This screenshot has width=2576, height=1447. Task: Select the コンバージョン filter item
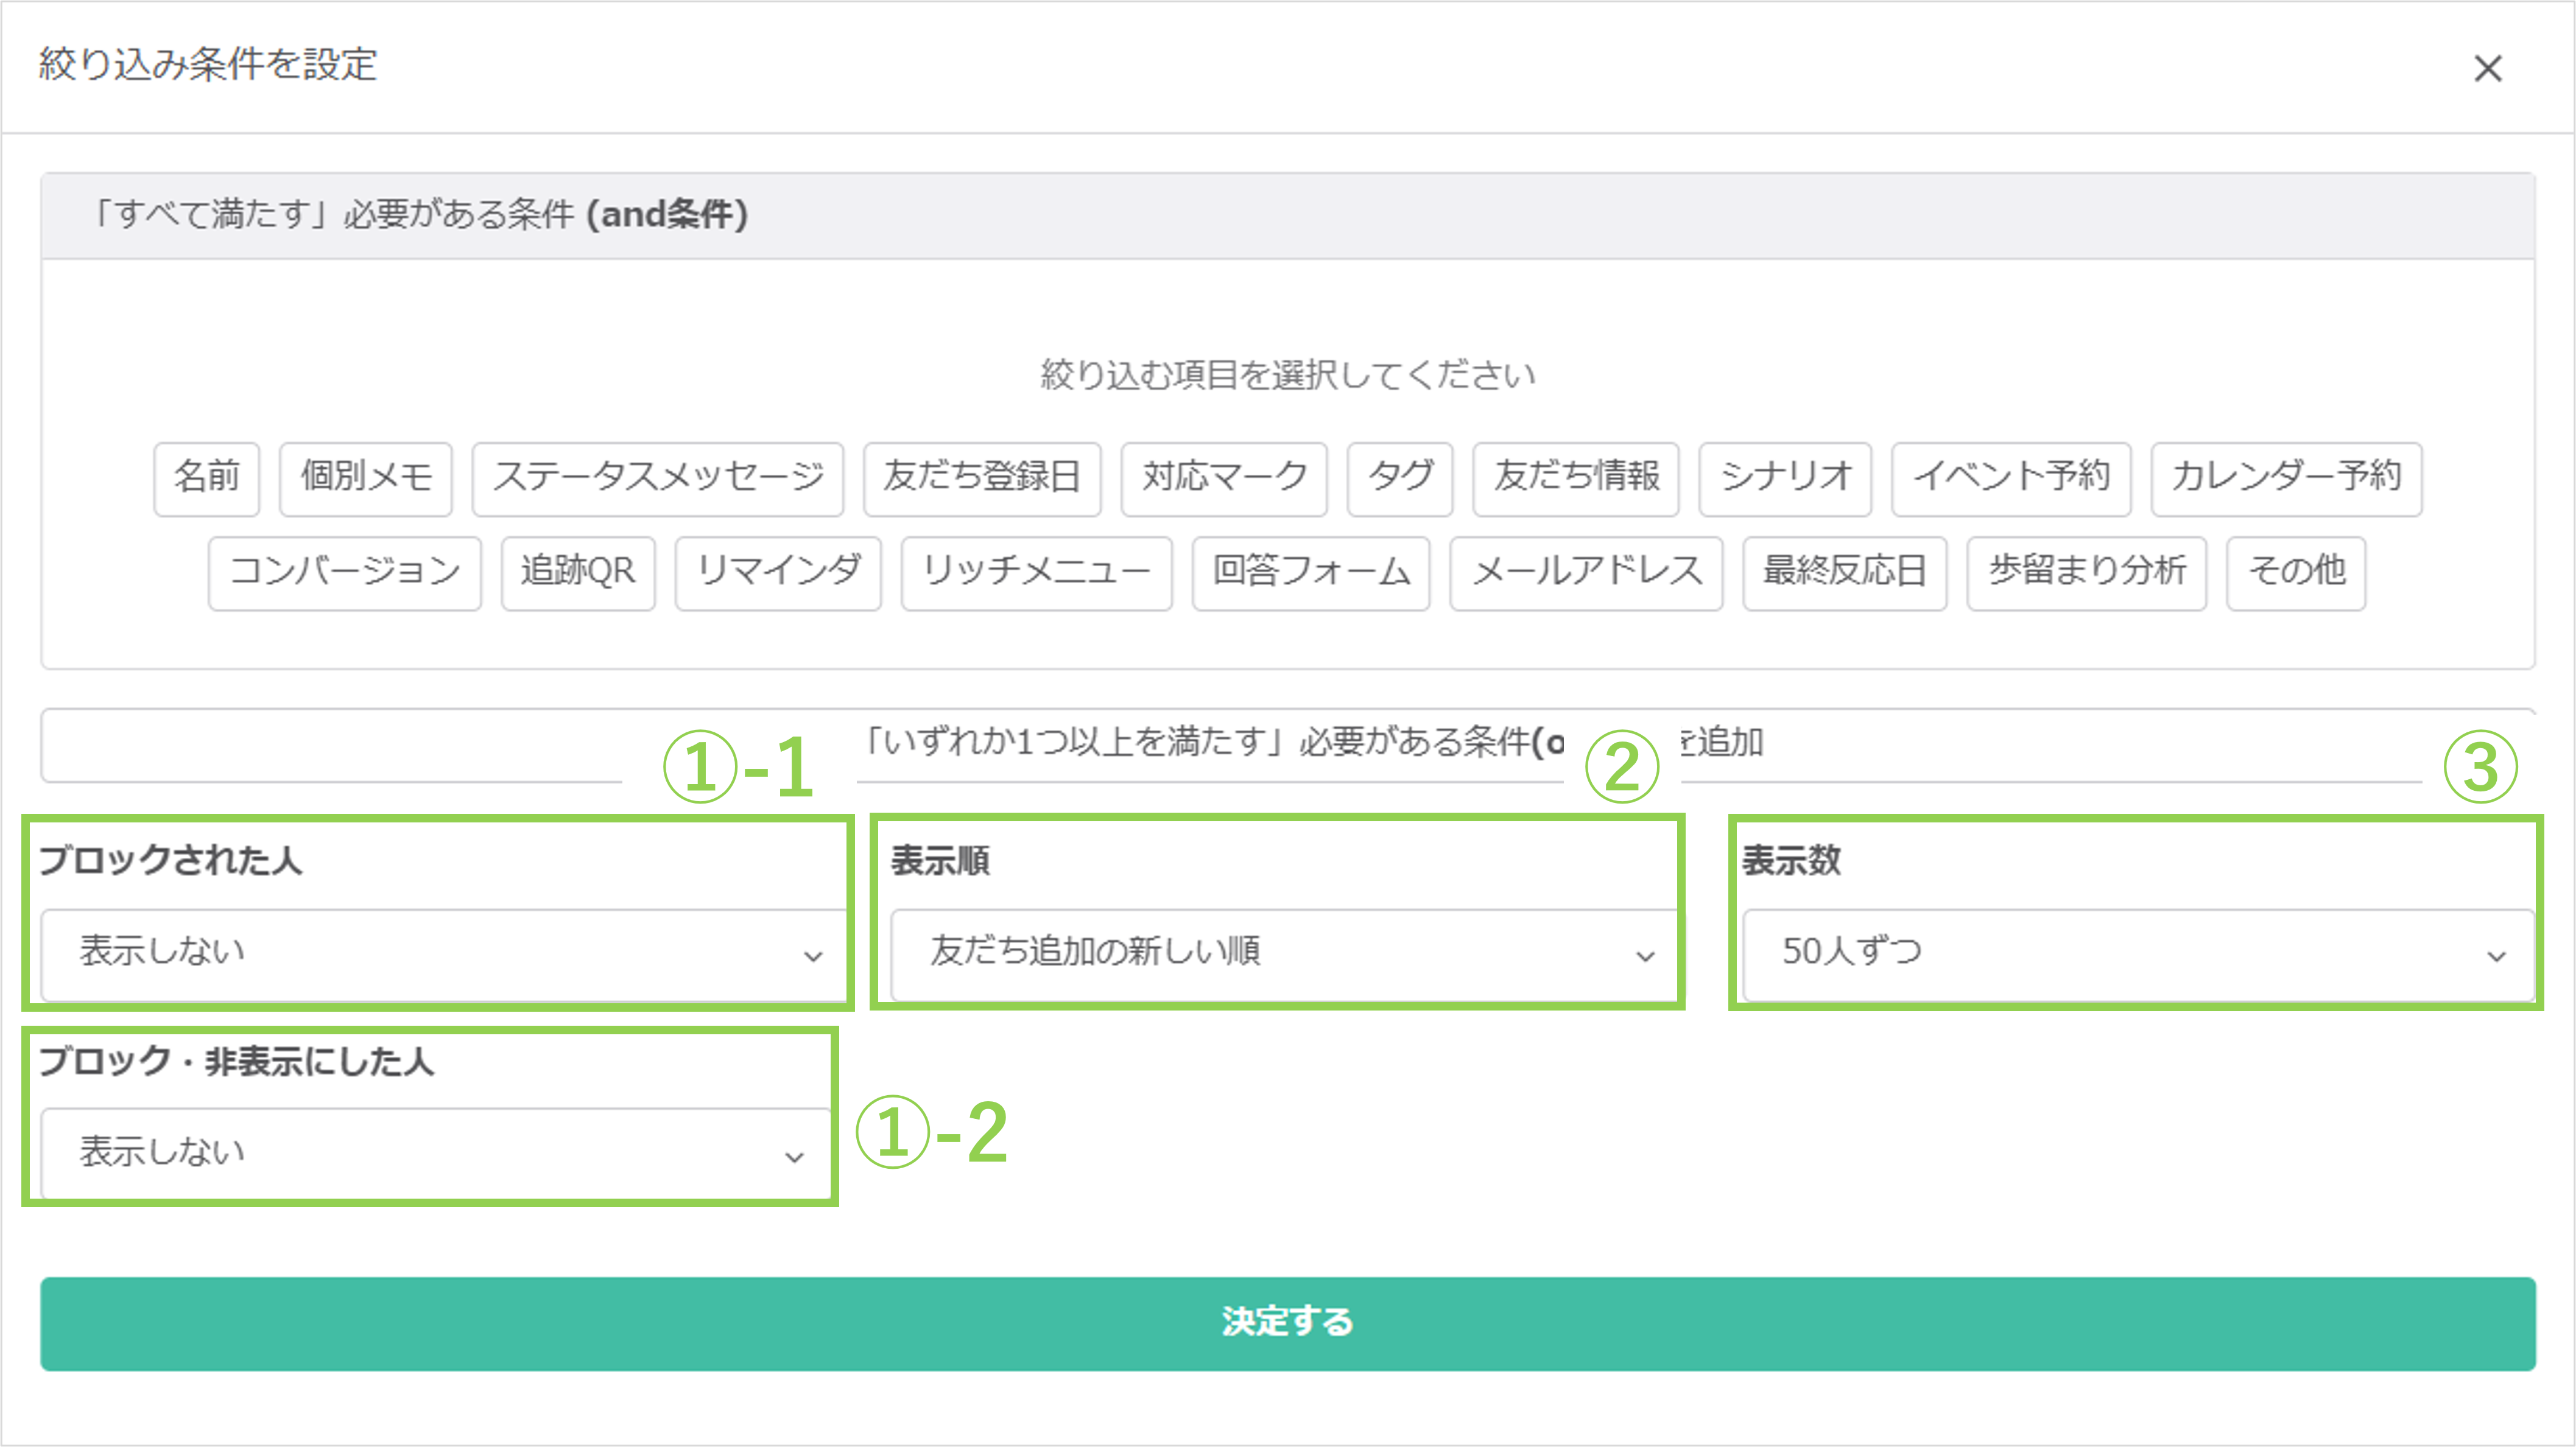point(345,572)
